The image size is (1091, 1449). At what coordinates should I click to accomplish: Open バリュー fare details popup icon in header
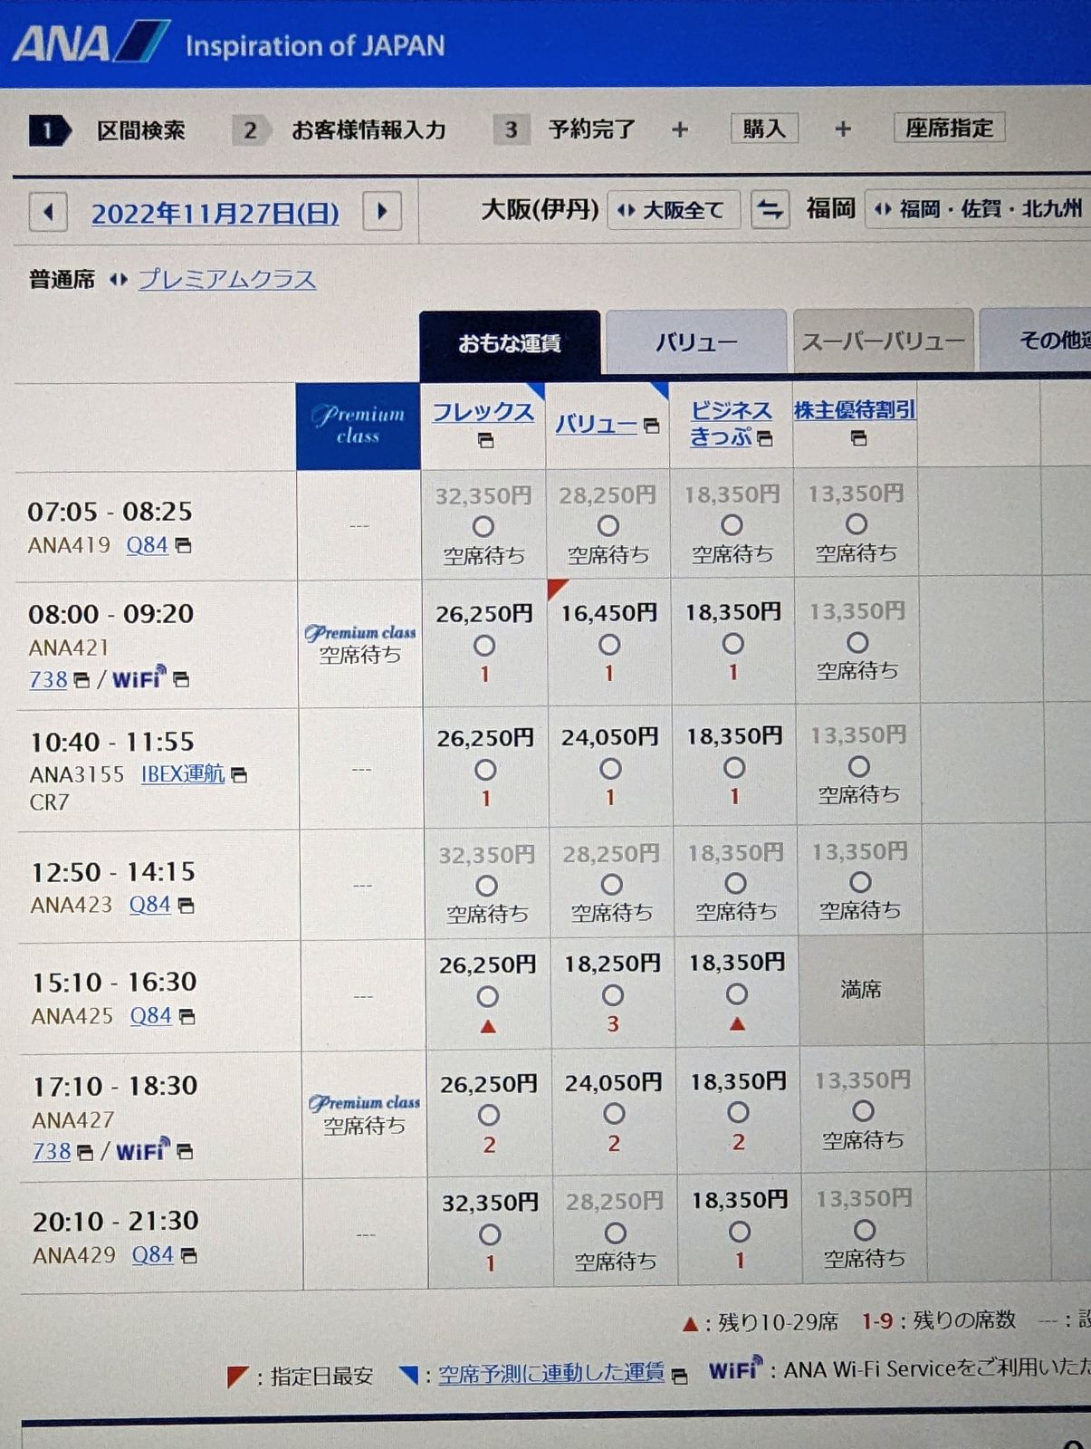(651, 425)
